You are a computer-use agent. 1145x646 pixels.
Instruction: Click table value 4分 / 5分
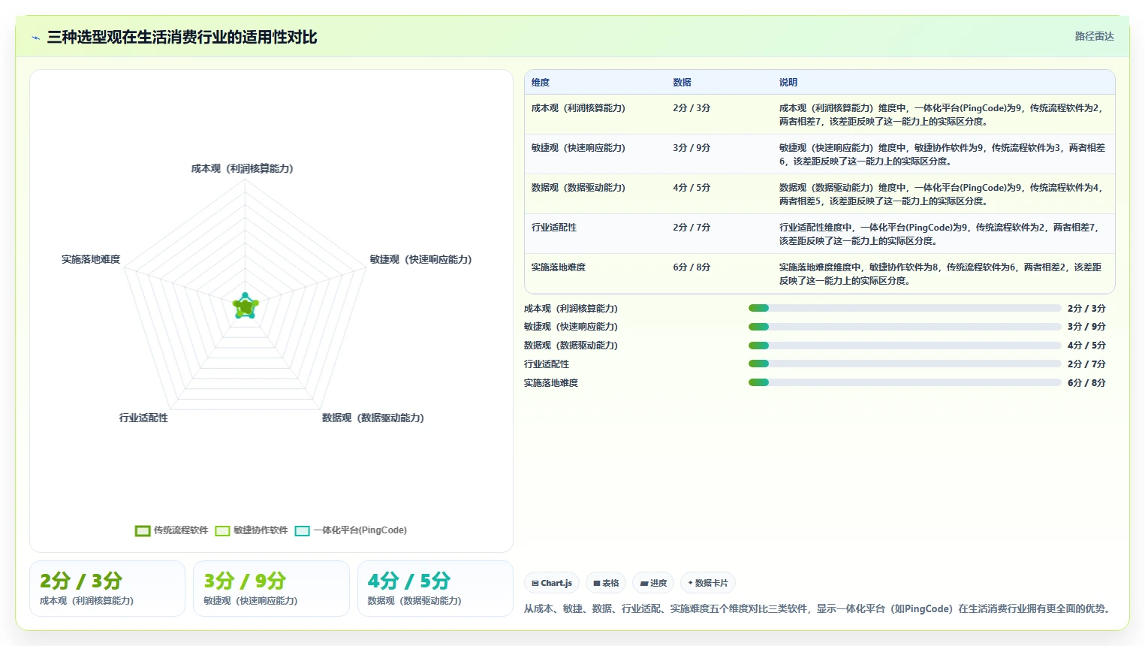click(692, 188)
